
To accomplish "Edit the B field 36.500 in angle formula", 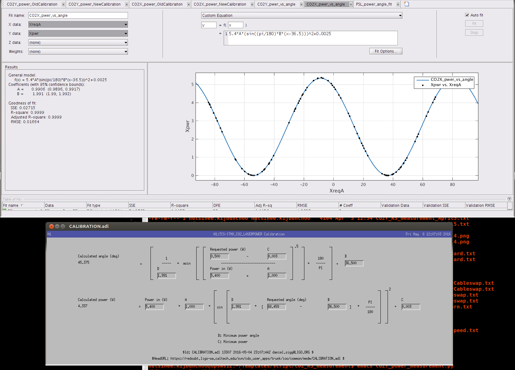I will [x=354, y=263].
